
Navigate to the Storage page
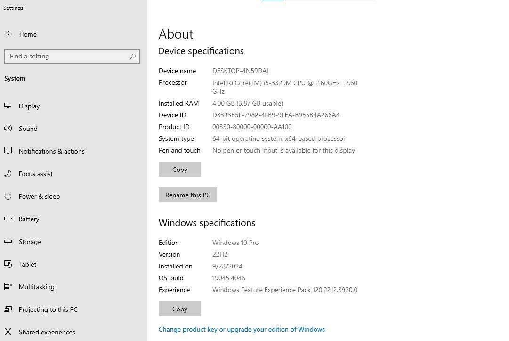30,242
